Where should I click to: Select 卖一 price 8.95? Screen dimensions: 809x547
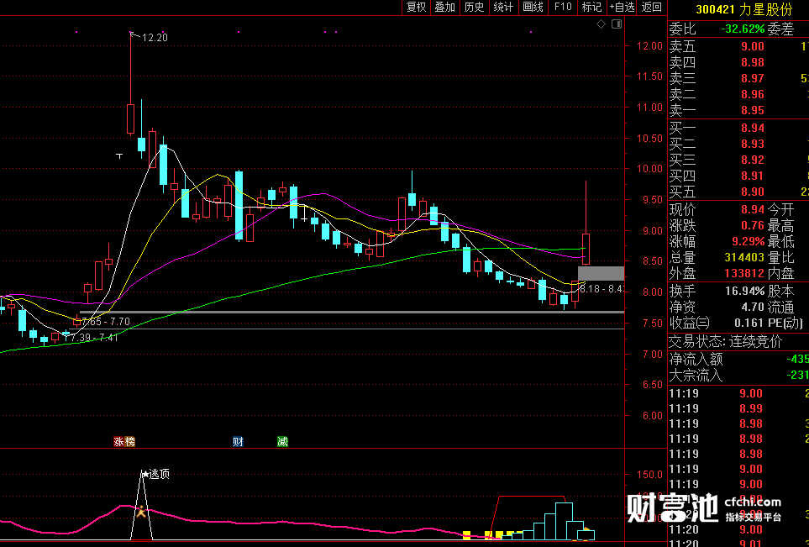coord(752,110)
